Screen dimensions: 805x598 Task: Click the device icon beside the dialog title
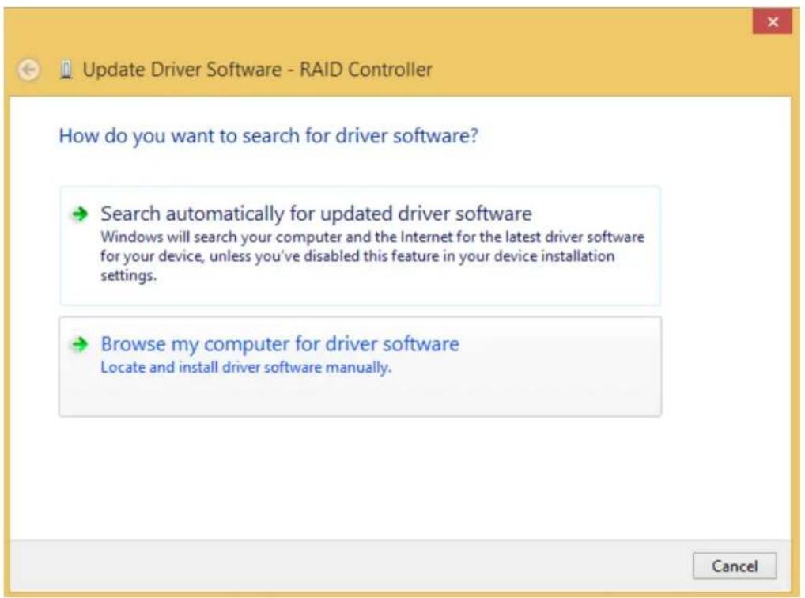tap(65, 70)
